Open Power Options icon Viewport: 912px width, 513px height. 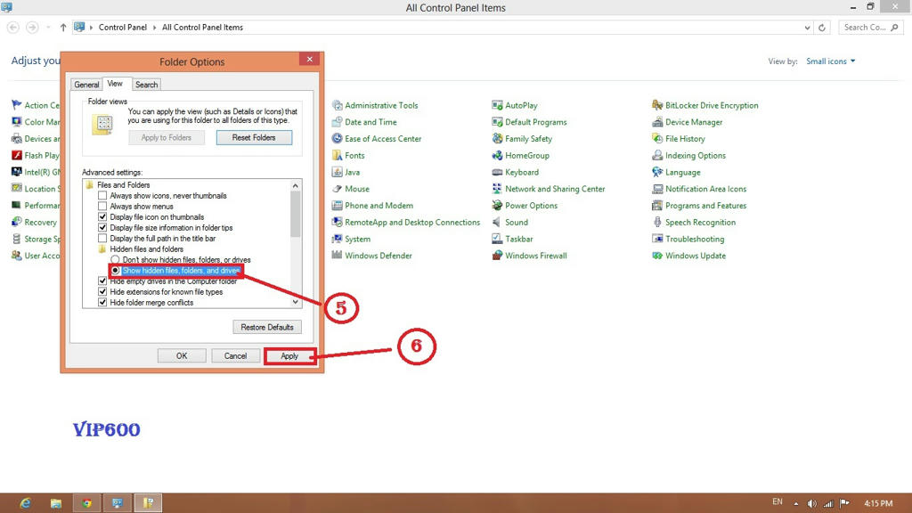point(497,206)
